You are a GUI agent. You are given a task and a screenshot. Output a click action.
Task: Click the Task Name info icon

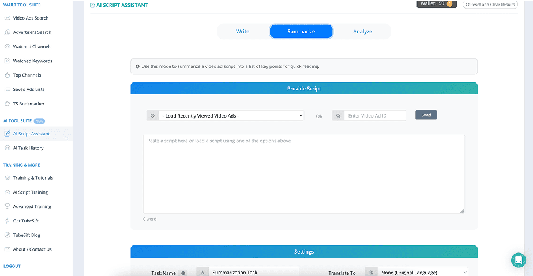pyautogui.click(x=183, y=273)
